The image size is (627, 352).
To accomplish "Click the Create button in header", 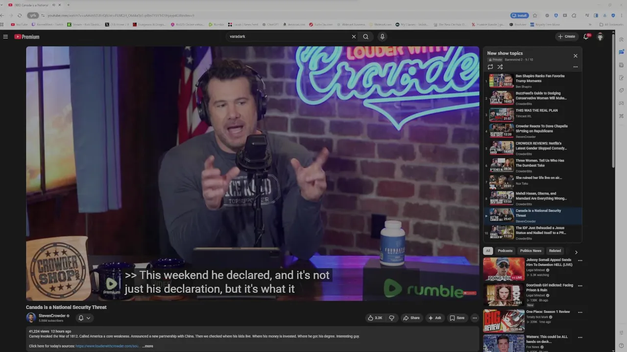I will (x=567, y=37).
